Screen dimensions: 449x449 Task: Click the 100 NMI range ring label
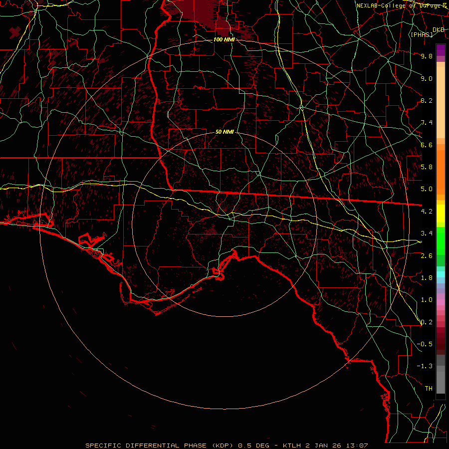(x=224, y=39)
